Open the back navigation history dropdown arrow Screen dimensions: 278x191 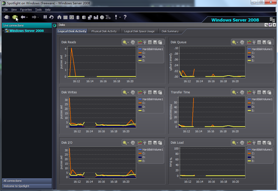(27, 17)
